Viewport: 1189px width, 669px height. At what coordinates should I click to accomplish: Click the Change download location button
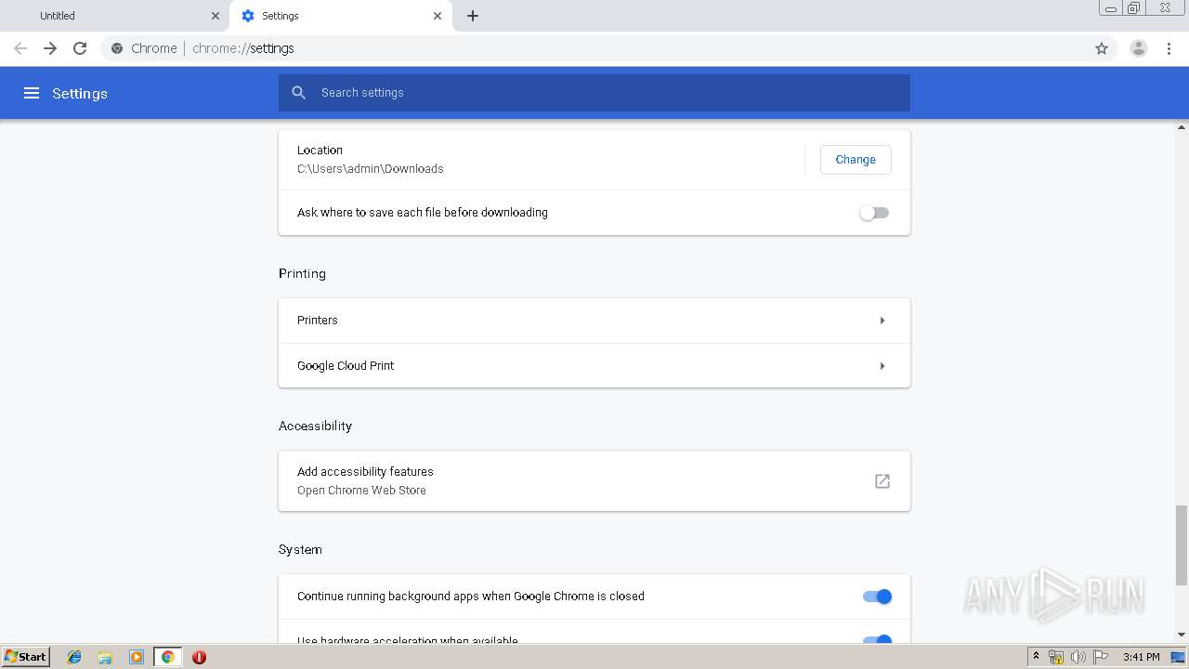click(x=856, y=160)
